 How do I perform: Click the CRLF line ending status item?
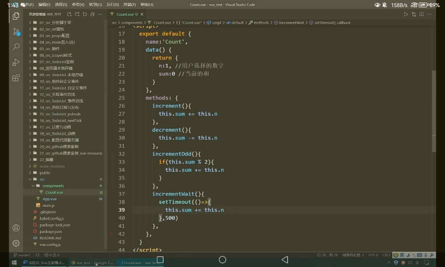[386, 255]
